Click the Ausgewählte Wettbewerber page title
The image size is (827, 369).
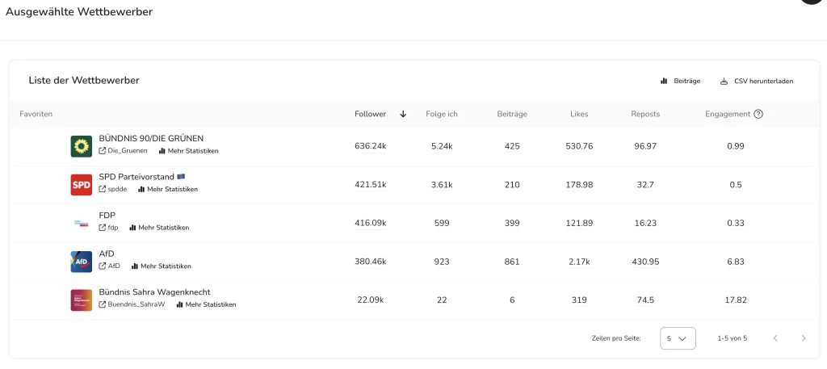pyautogui.click(x=79, y=11)
